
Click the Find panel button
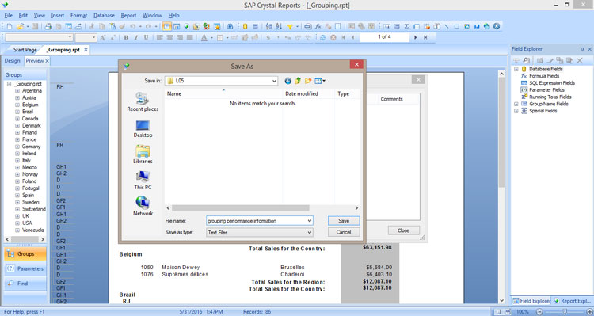point(25,284)
